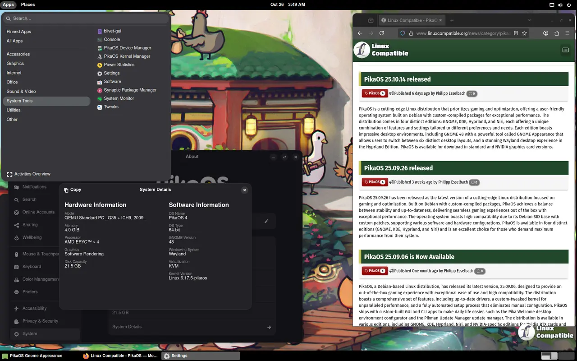The image size is (577, 361).
Task: Click the edit pencil icon in About
Action: 266,221
